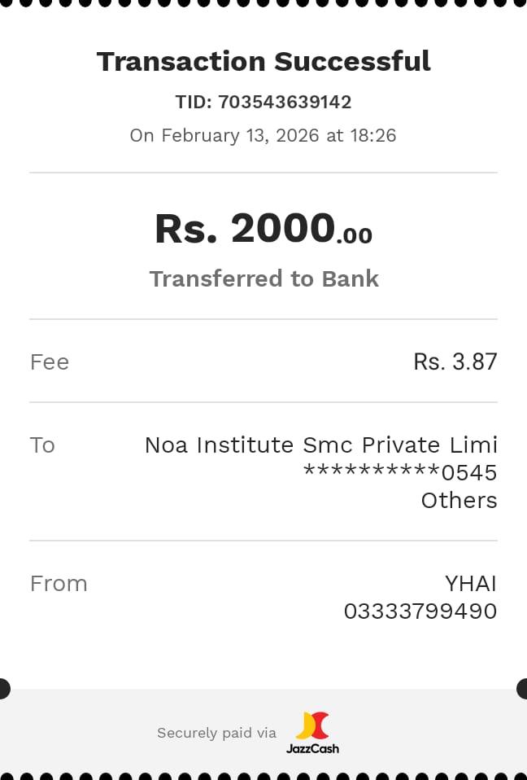Click the sender phone number 03333799490

pos(420,611)
